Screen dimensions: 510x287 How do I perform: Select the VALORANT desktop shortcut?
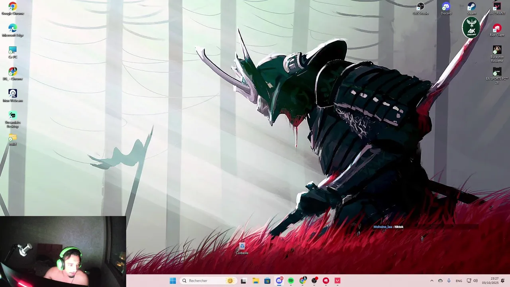497,9
